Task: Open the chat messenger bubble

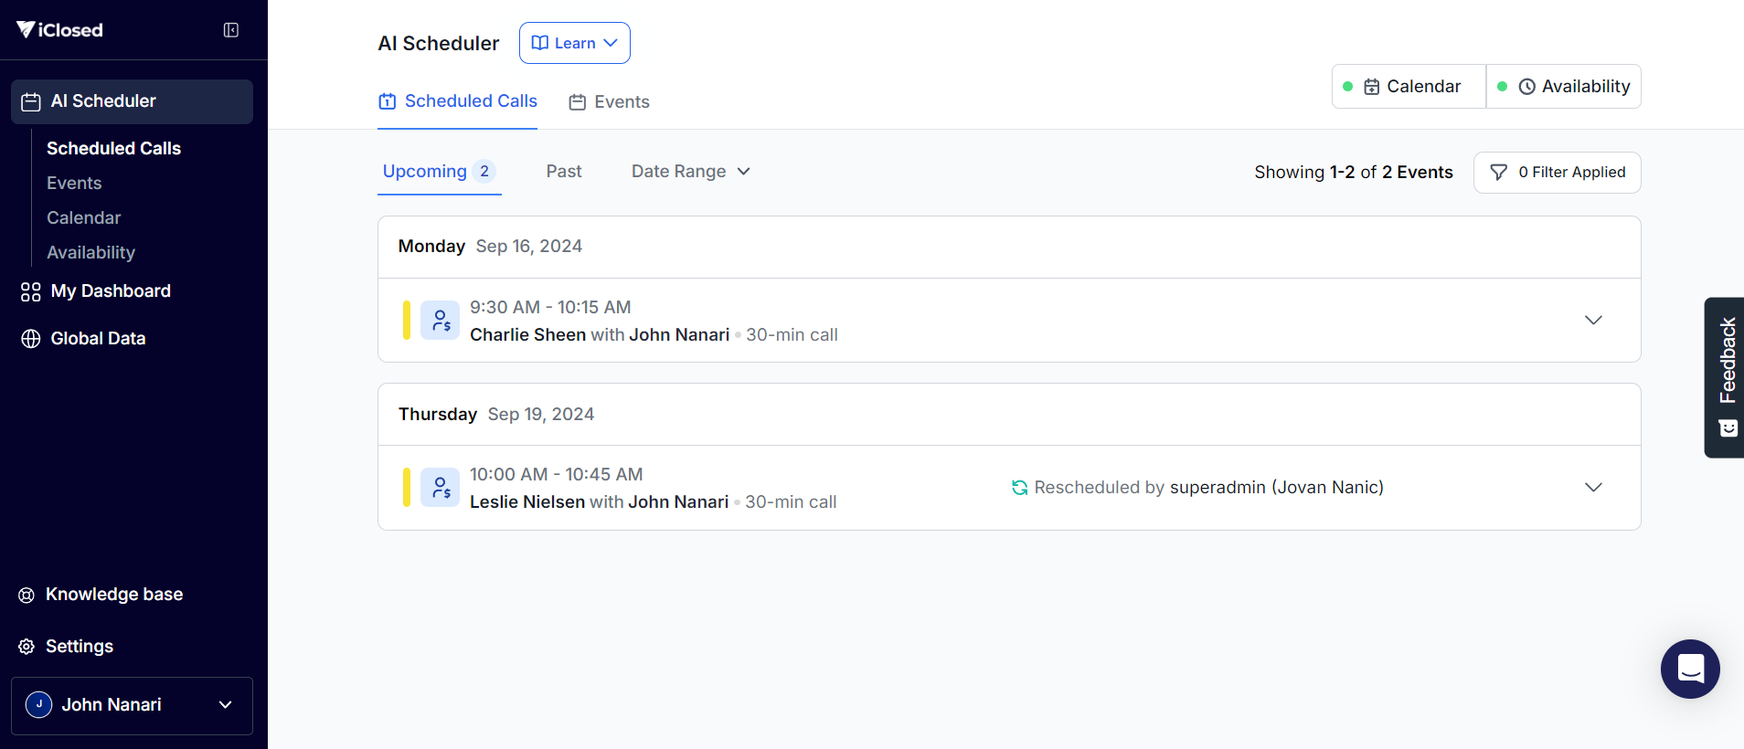Action: (x=1689, y=669)
